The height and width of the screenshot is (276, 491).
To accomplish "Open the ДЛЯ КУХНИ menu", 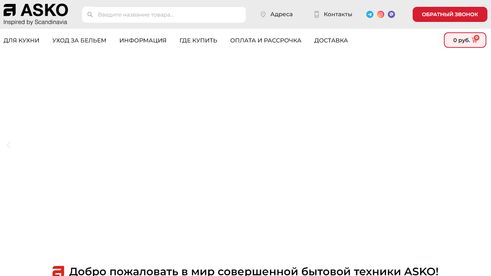I will coord(22,40).
